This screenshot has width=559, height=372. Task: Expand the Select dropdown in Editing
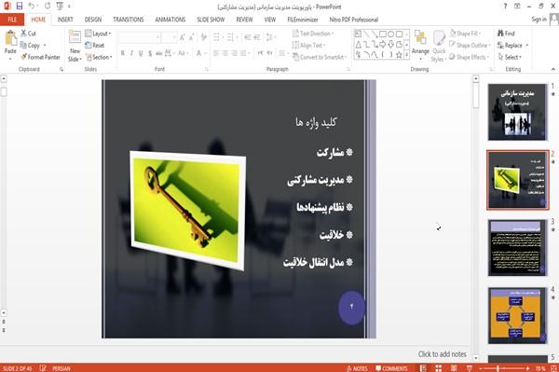(x=511, y=57)
